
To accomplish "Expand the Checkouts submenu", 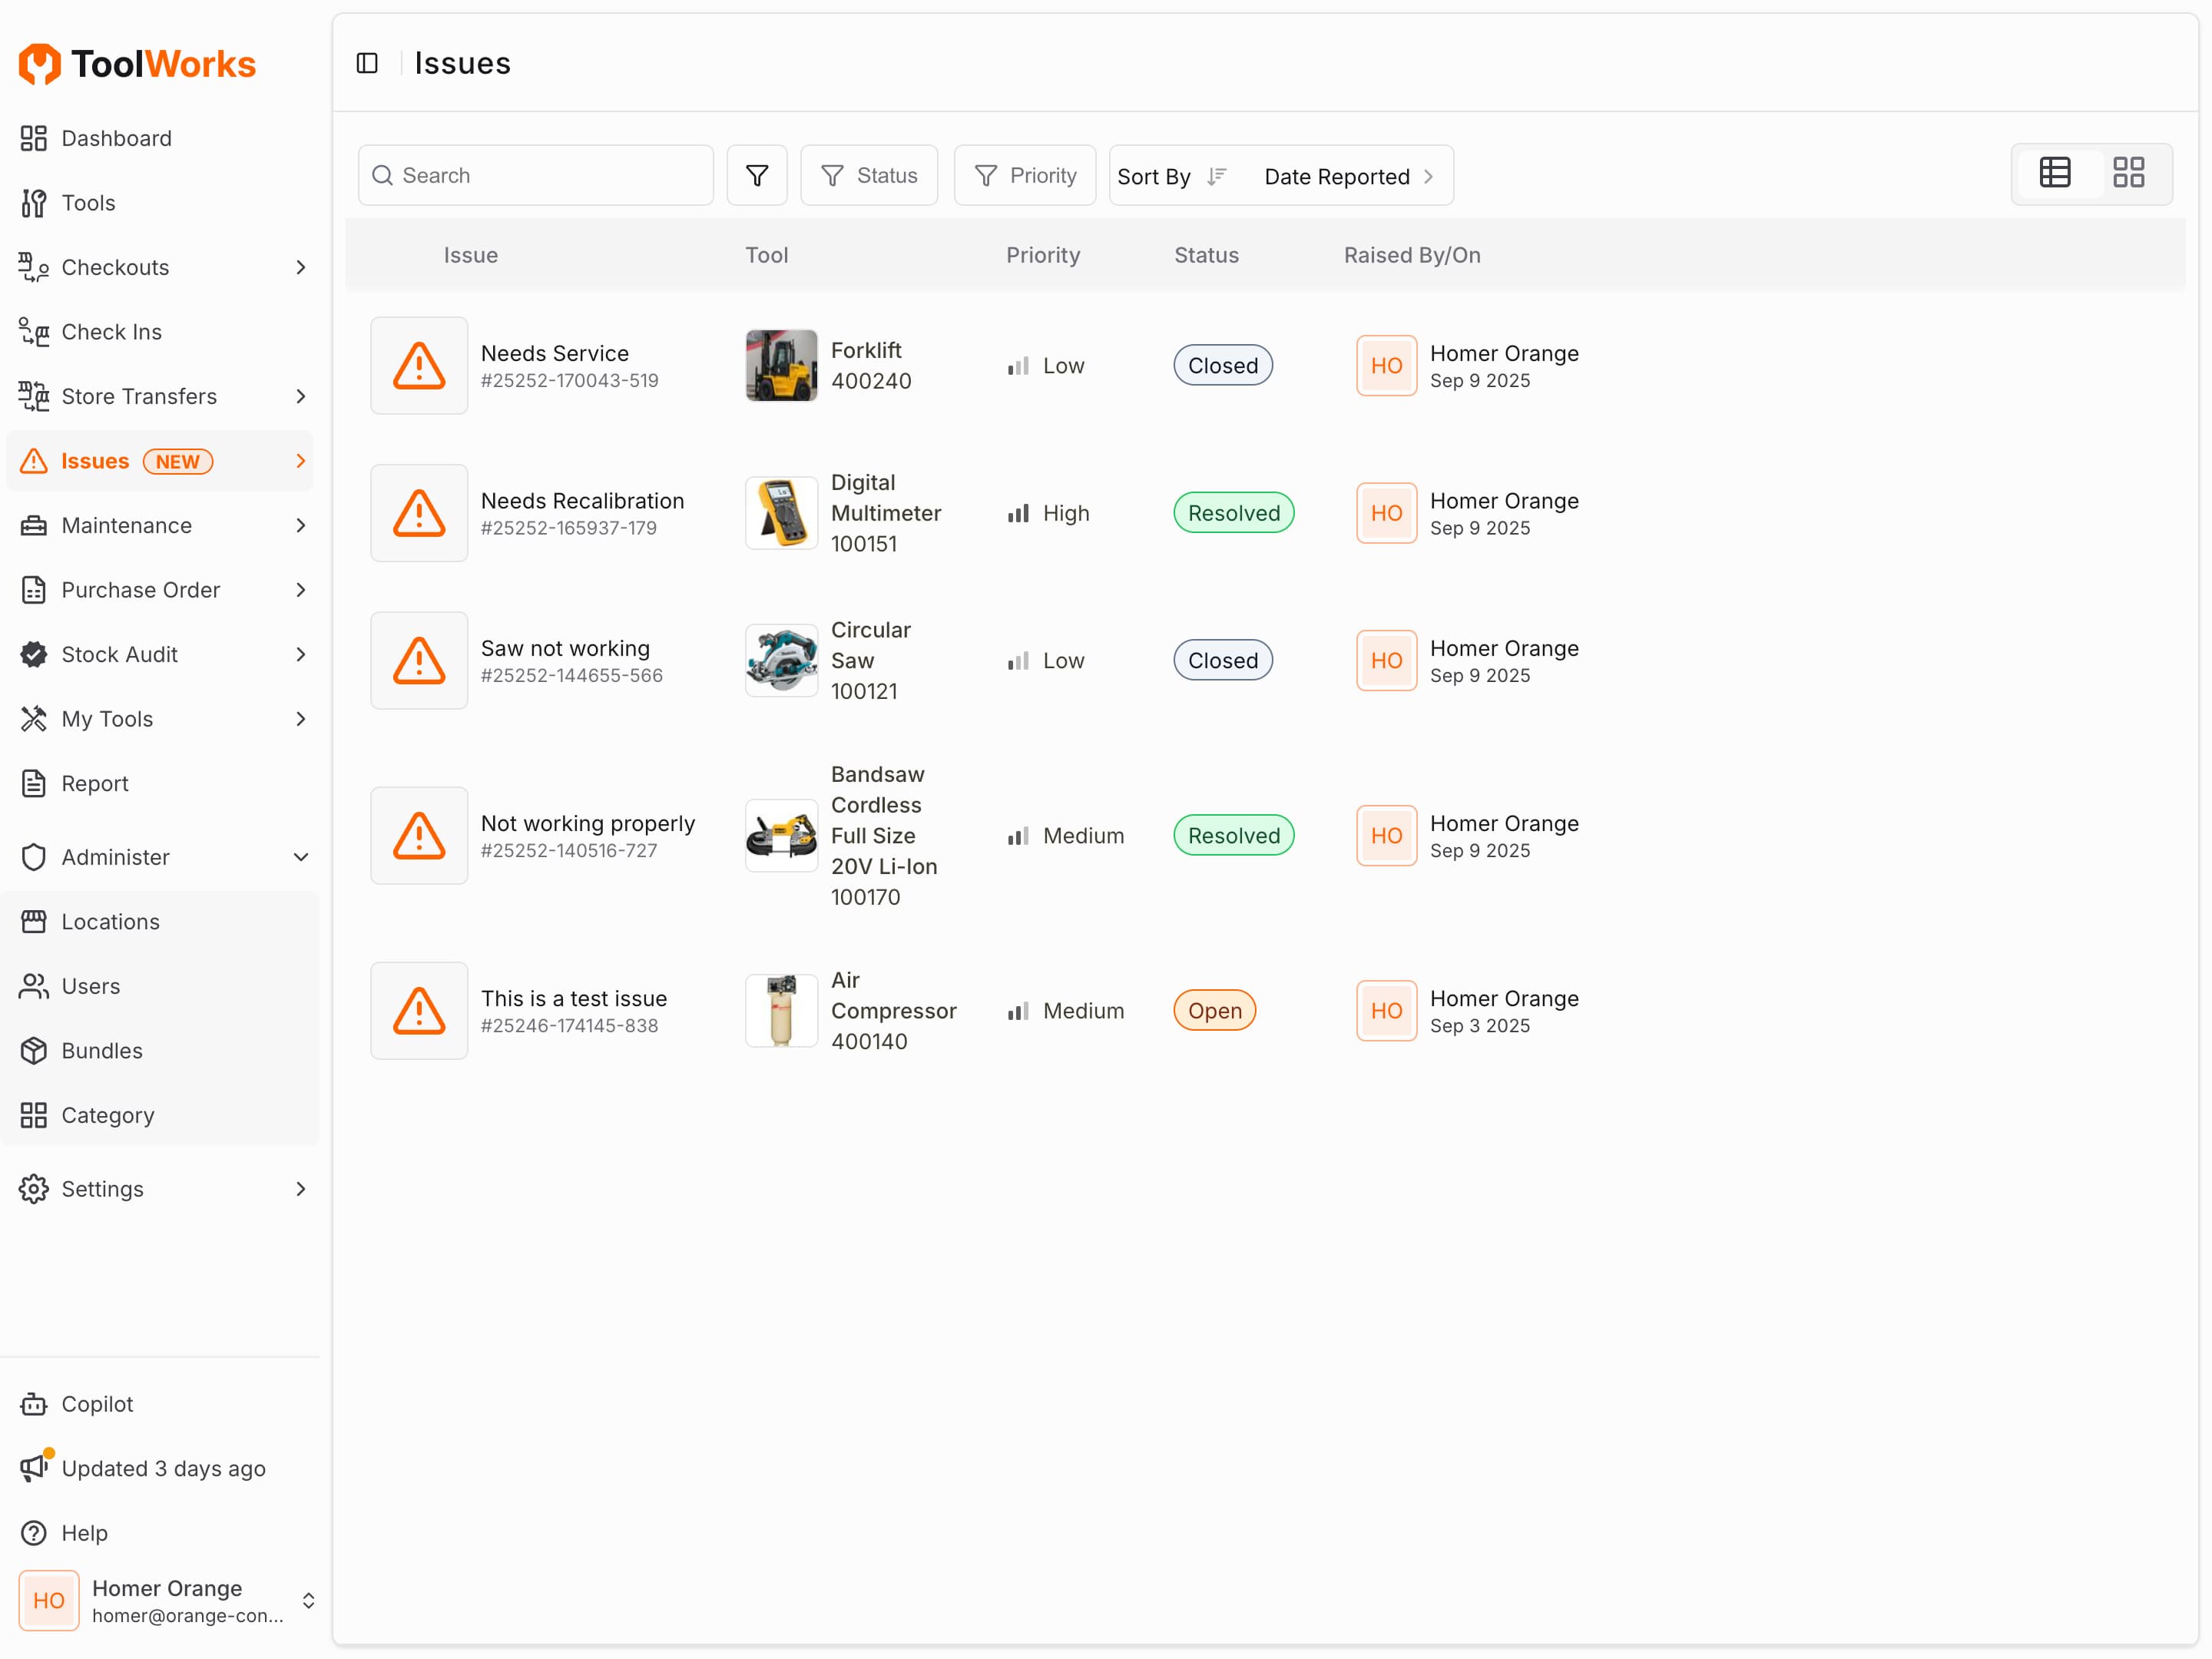I will click(300, 267).
